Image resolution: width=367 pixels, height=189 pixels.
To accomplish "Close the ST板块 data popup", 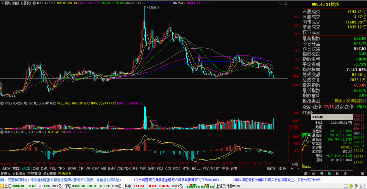I will pyautogui.click(x=350, y=117).
